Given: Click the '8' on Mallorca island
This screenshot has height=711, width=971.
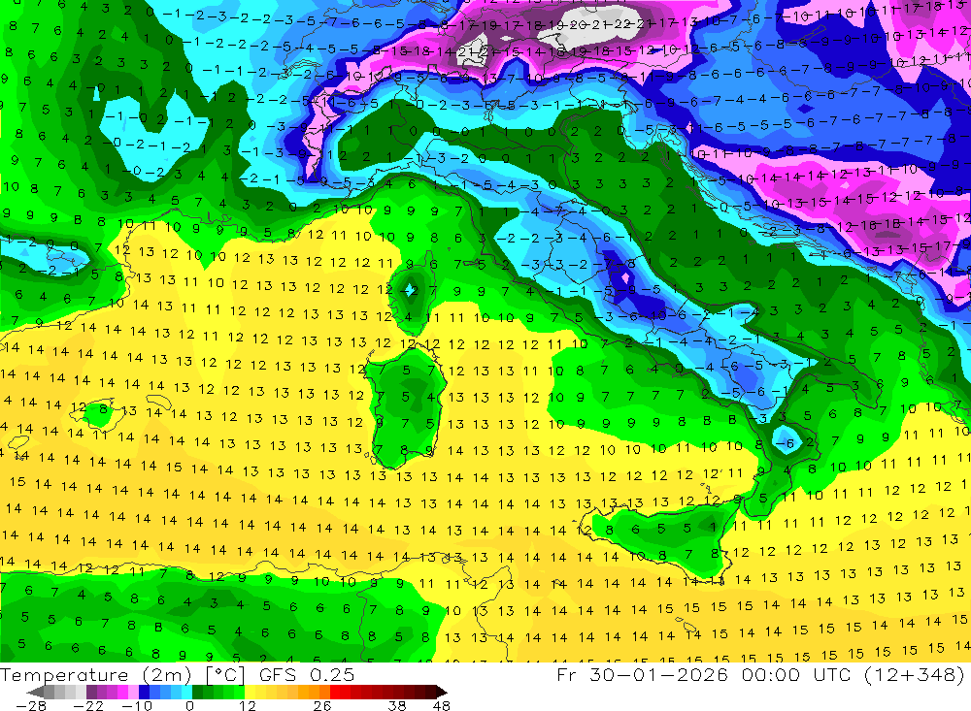Looking at the screenshot, I should pyautogui.click(x=104, y=409).
